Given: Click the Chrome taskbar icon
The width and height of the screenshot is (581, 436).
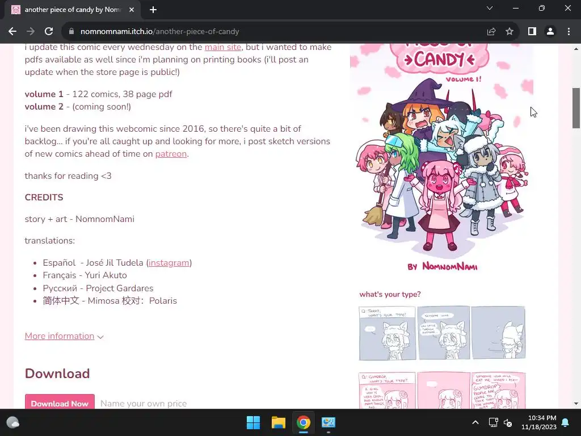Looking at the screenshot, I should [303, 422].
